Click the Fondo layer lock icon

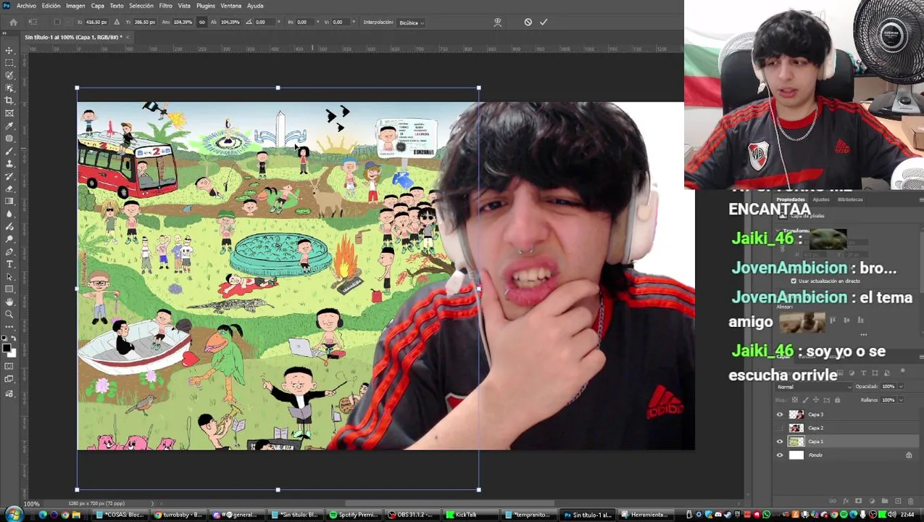coord(909,455)
